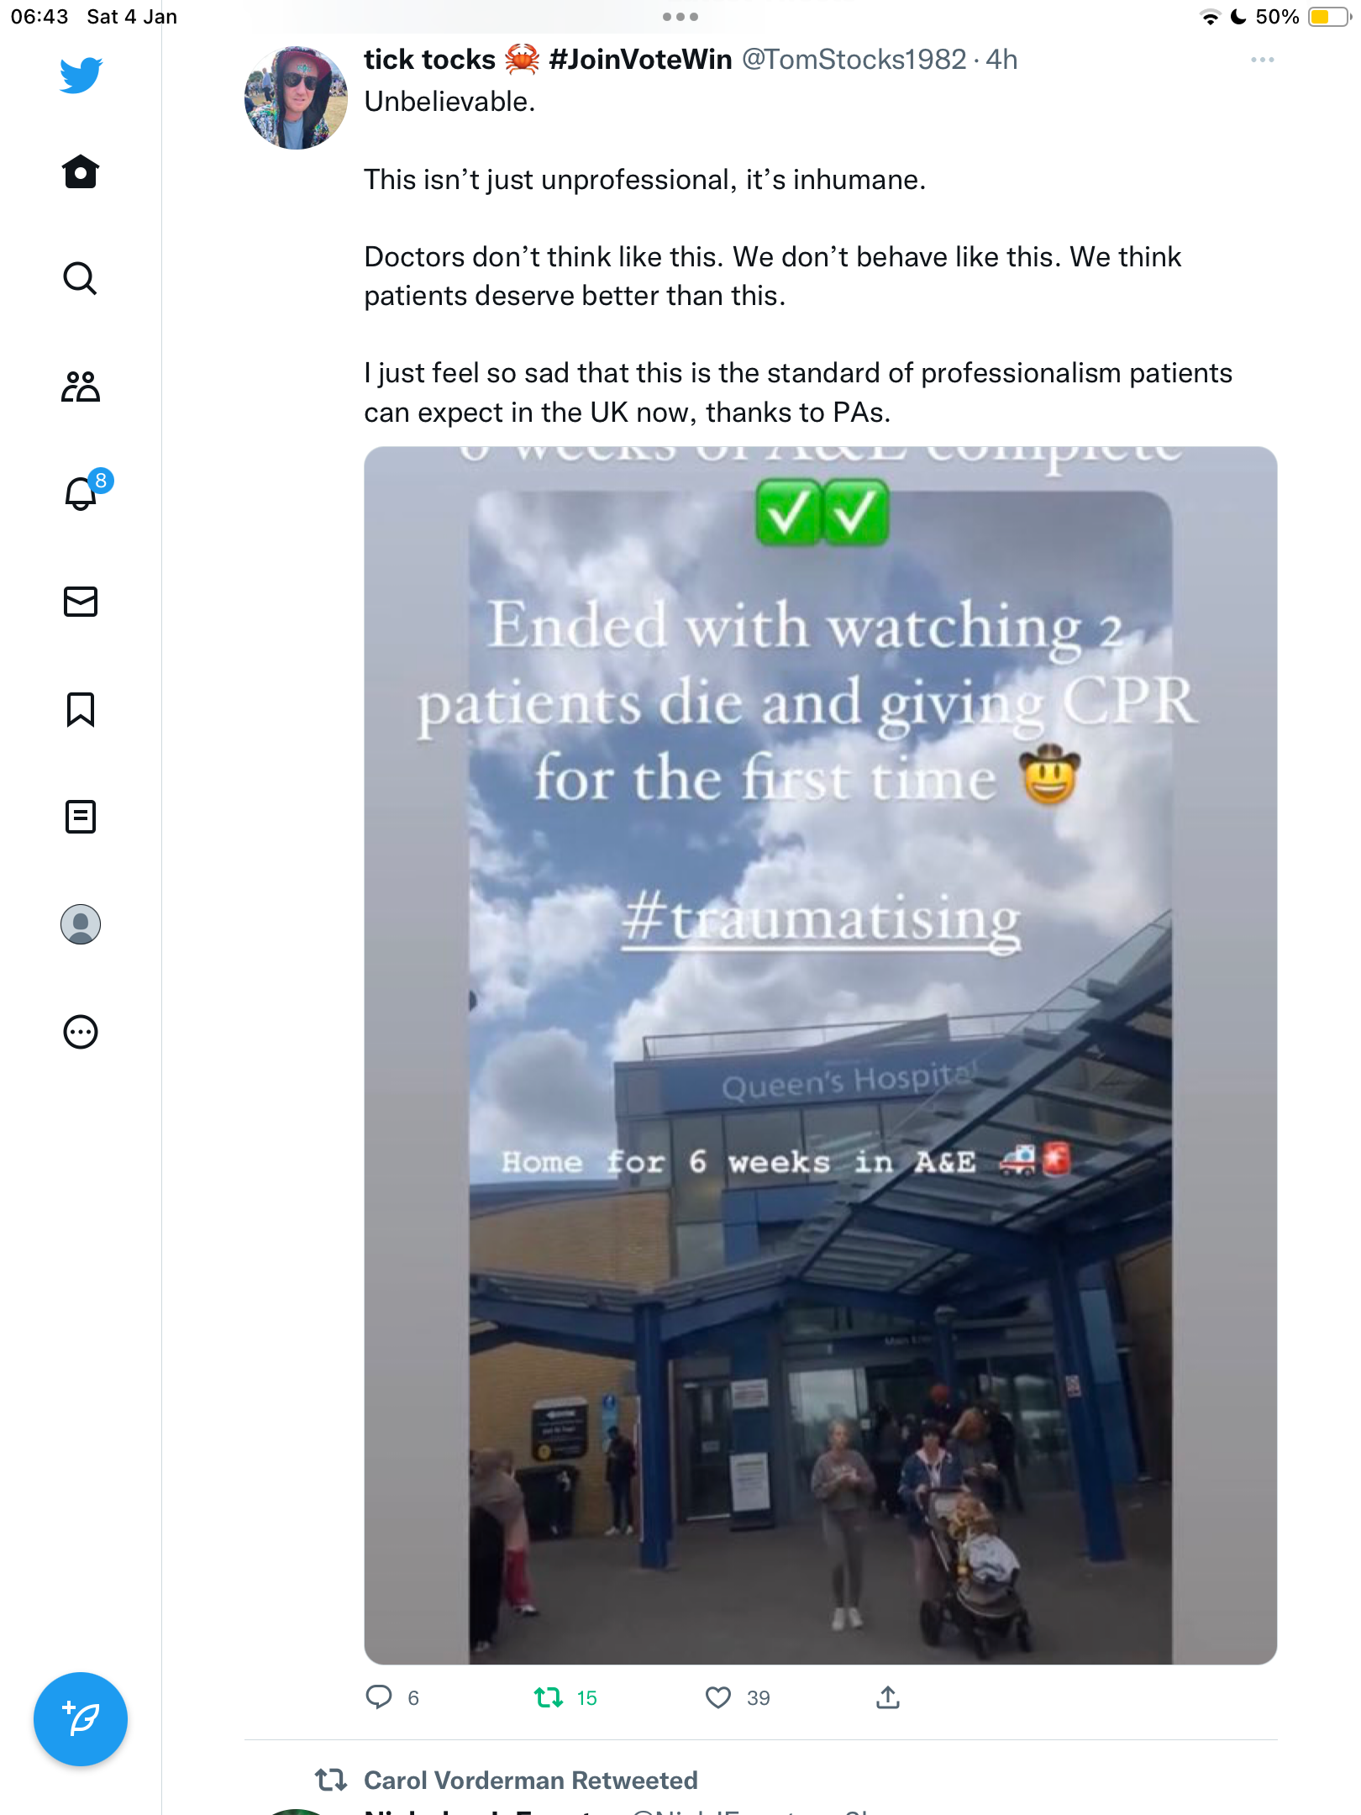Go to the Home timeline icon

point(81,171)
